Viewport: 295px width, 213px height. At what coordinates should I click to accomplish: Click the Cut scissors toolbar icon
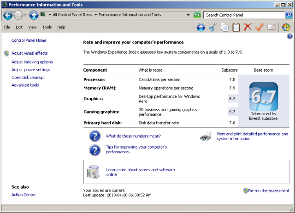pos(212,28)
